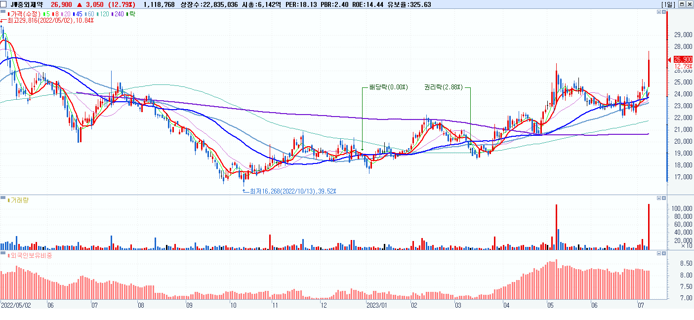This screenshot has height=320, width=694.
Task: Click the 12.79% change label on axis
Action: [683, 66]
